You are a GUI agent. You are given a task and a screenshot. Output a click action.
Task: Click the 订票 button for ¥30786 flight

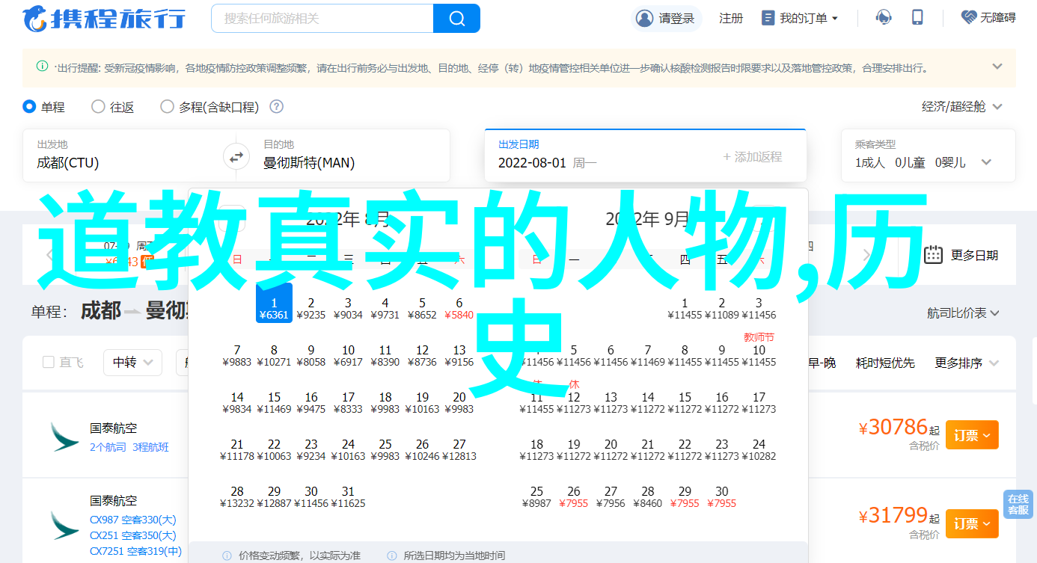click(x=971, y=434)
